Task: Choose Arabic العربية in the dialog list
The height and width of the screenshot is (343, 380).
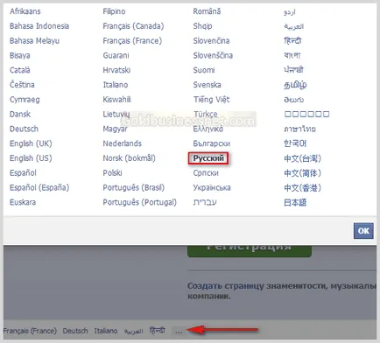Action: 293,26
